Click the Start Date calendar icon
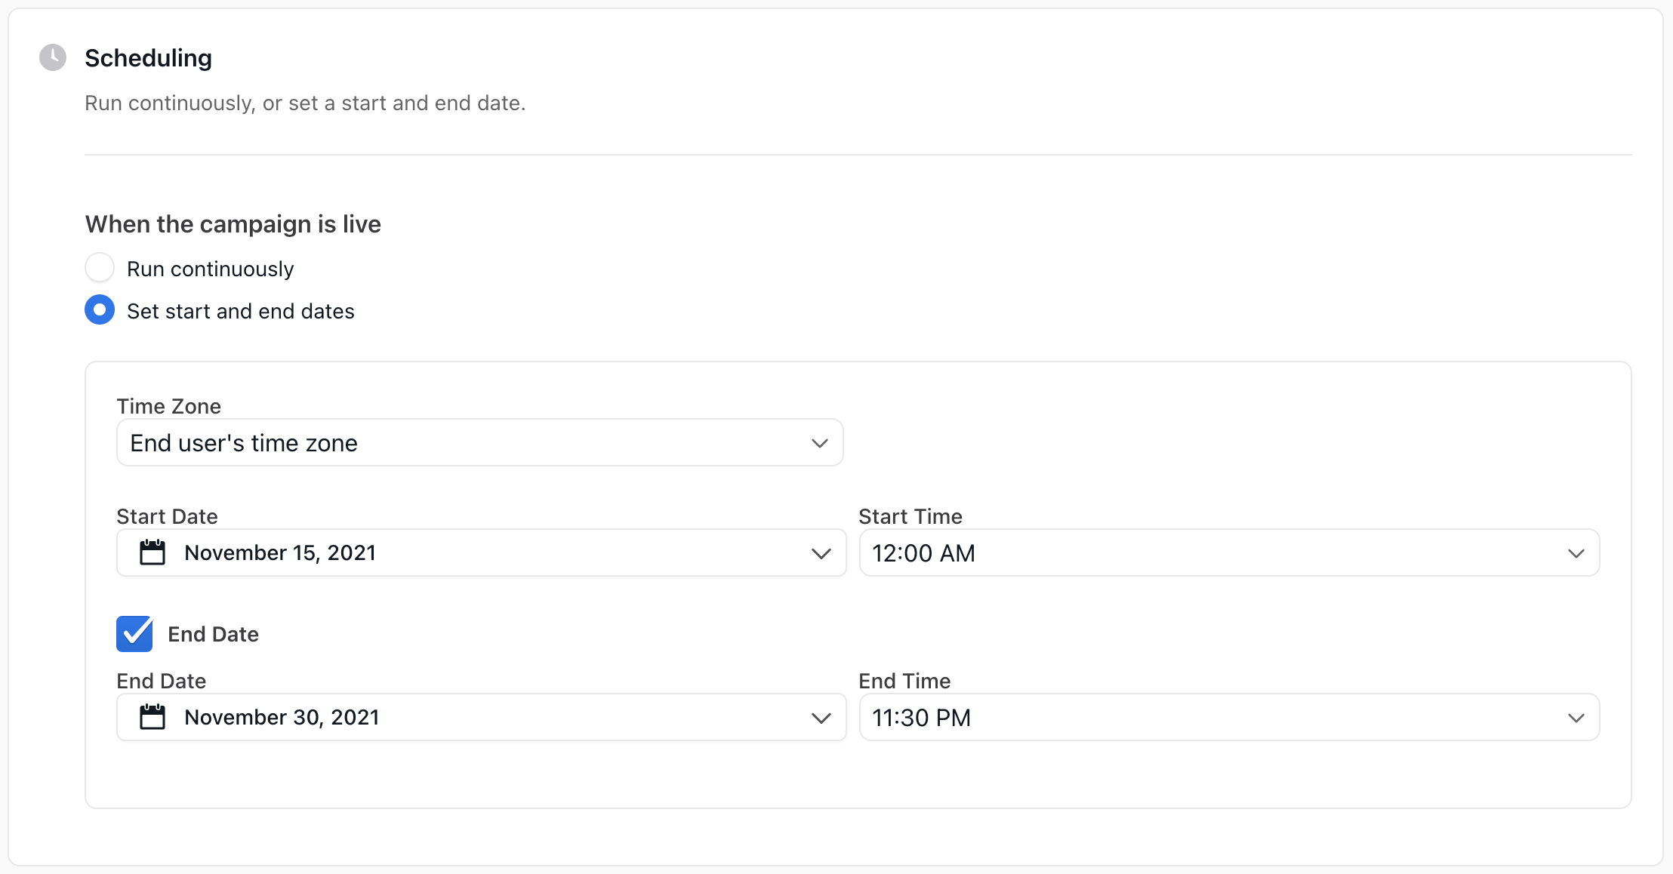Screen dimensions: 1673x874 tap(153, 552)
